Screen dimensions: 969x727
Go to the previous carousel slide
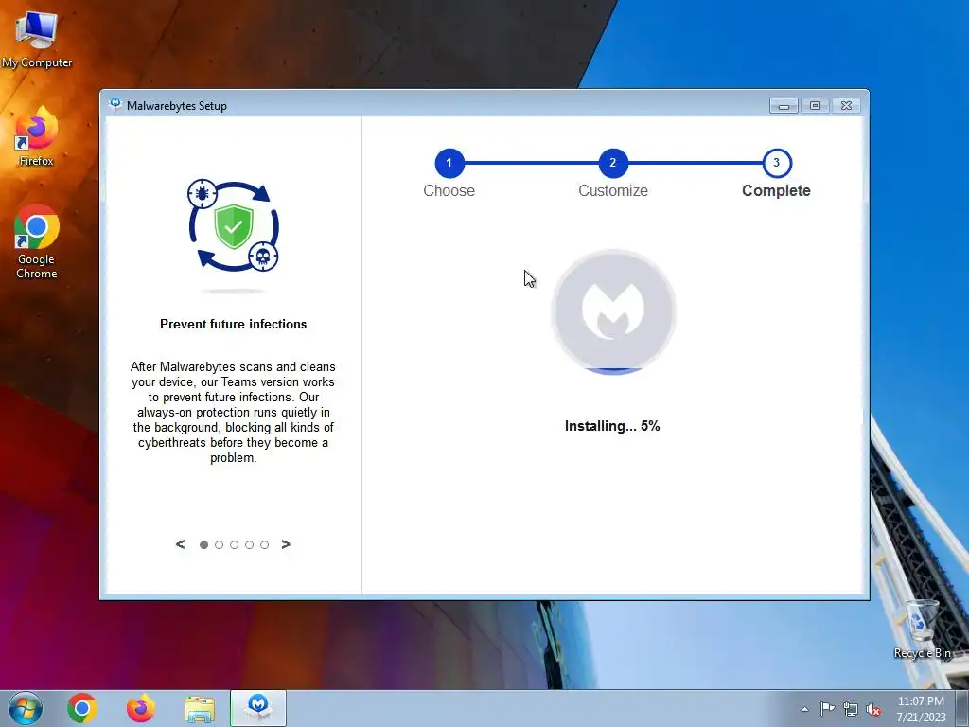click(x=180, y=544)
